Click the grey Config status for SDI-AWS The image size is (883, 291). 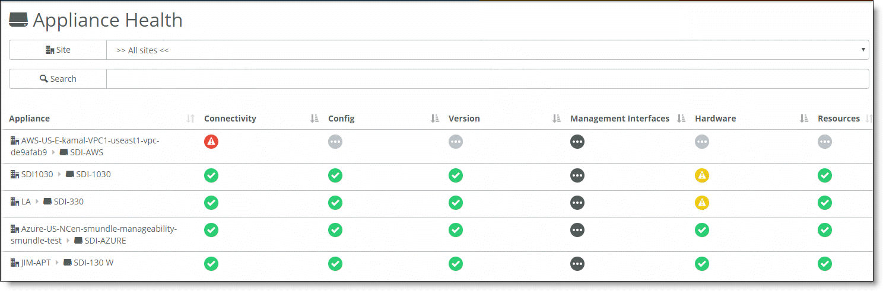(x=335, y=142)
